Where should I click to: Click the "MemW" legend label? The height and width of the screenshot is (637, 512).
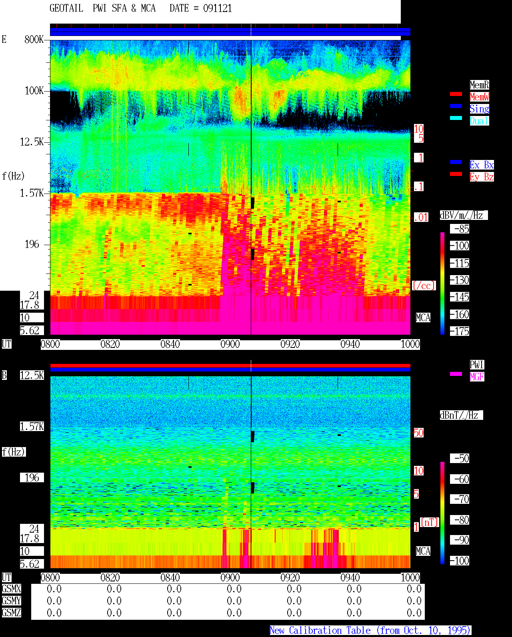point(479,97)
